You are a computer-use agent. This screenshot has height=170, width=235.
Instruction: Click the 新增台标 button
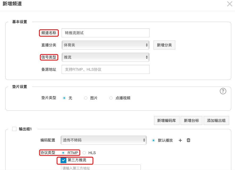point(191,120)
